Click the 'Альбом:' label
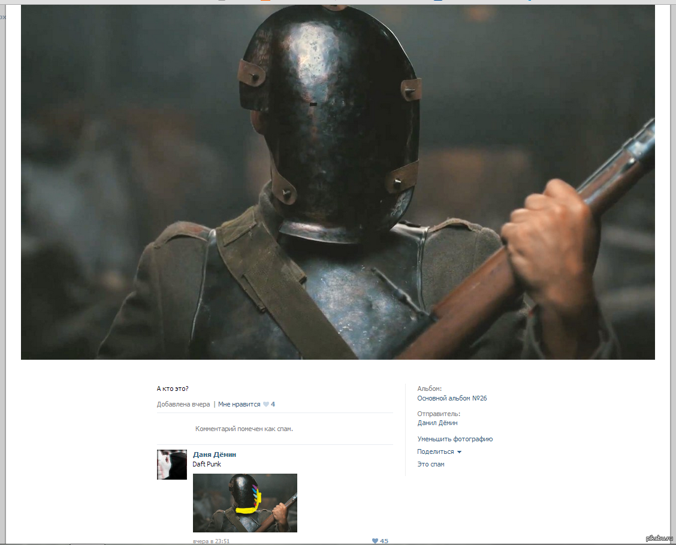The width and height of the screenshot is (676, 545). [430, 389]
